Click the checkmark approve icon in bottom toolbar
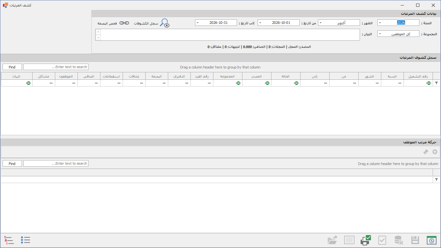Screen dimensions: 441x248 pos(382,240)
